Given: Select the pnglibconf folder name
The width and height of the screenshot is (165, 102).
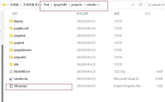Looking at the screenshot, I should (x=21, y=28).
